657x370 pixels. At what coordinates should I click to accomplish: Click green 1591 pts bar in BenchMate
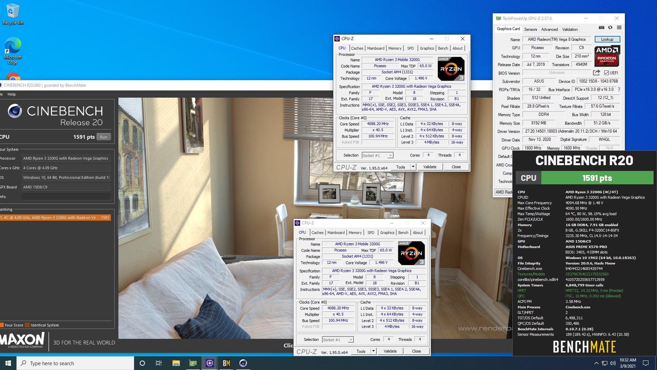(597, 178)
